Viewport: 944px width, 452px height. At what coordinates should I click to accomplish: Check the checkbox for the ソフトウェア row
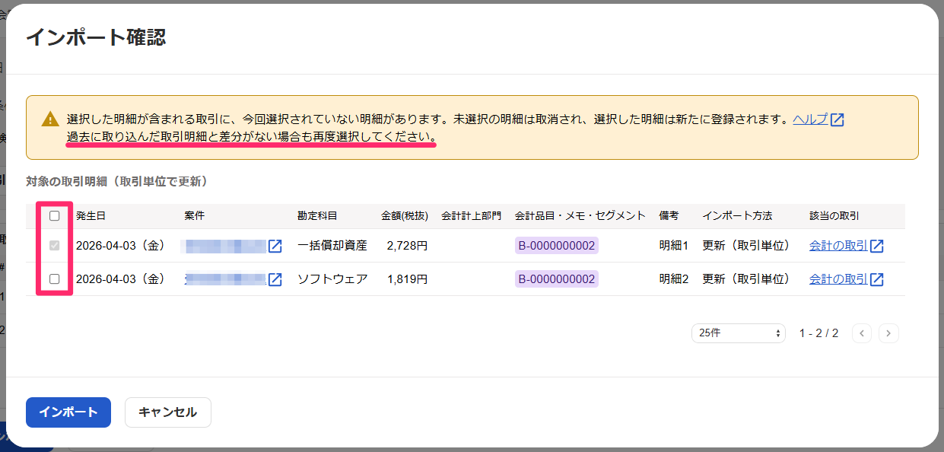54,279
